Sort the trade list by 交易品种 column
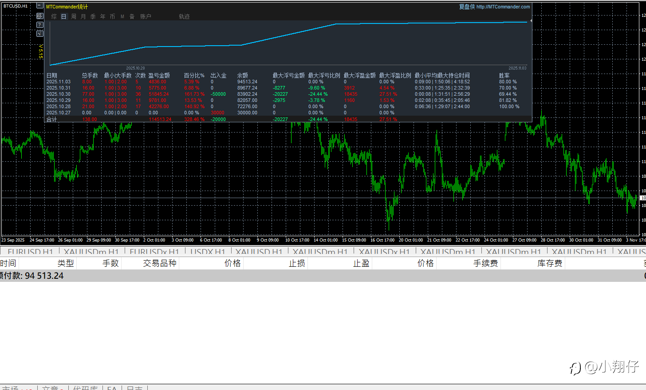 point(160,263)
